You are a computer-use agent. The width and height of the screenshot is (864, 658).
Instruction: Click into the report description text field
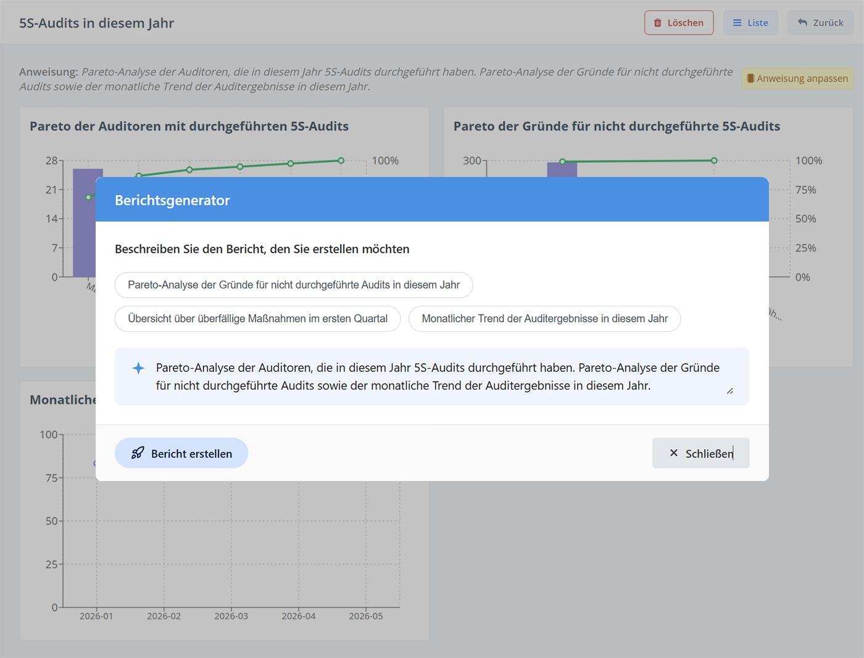(432, 377)
